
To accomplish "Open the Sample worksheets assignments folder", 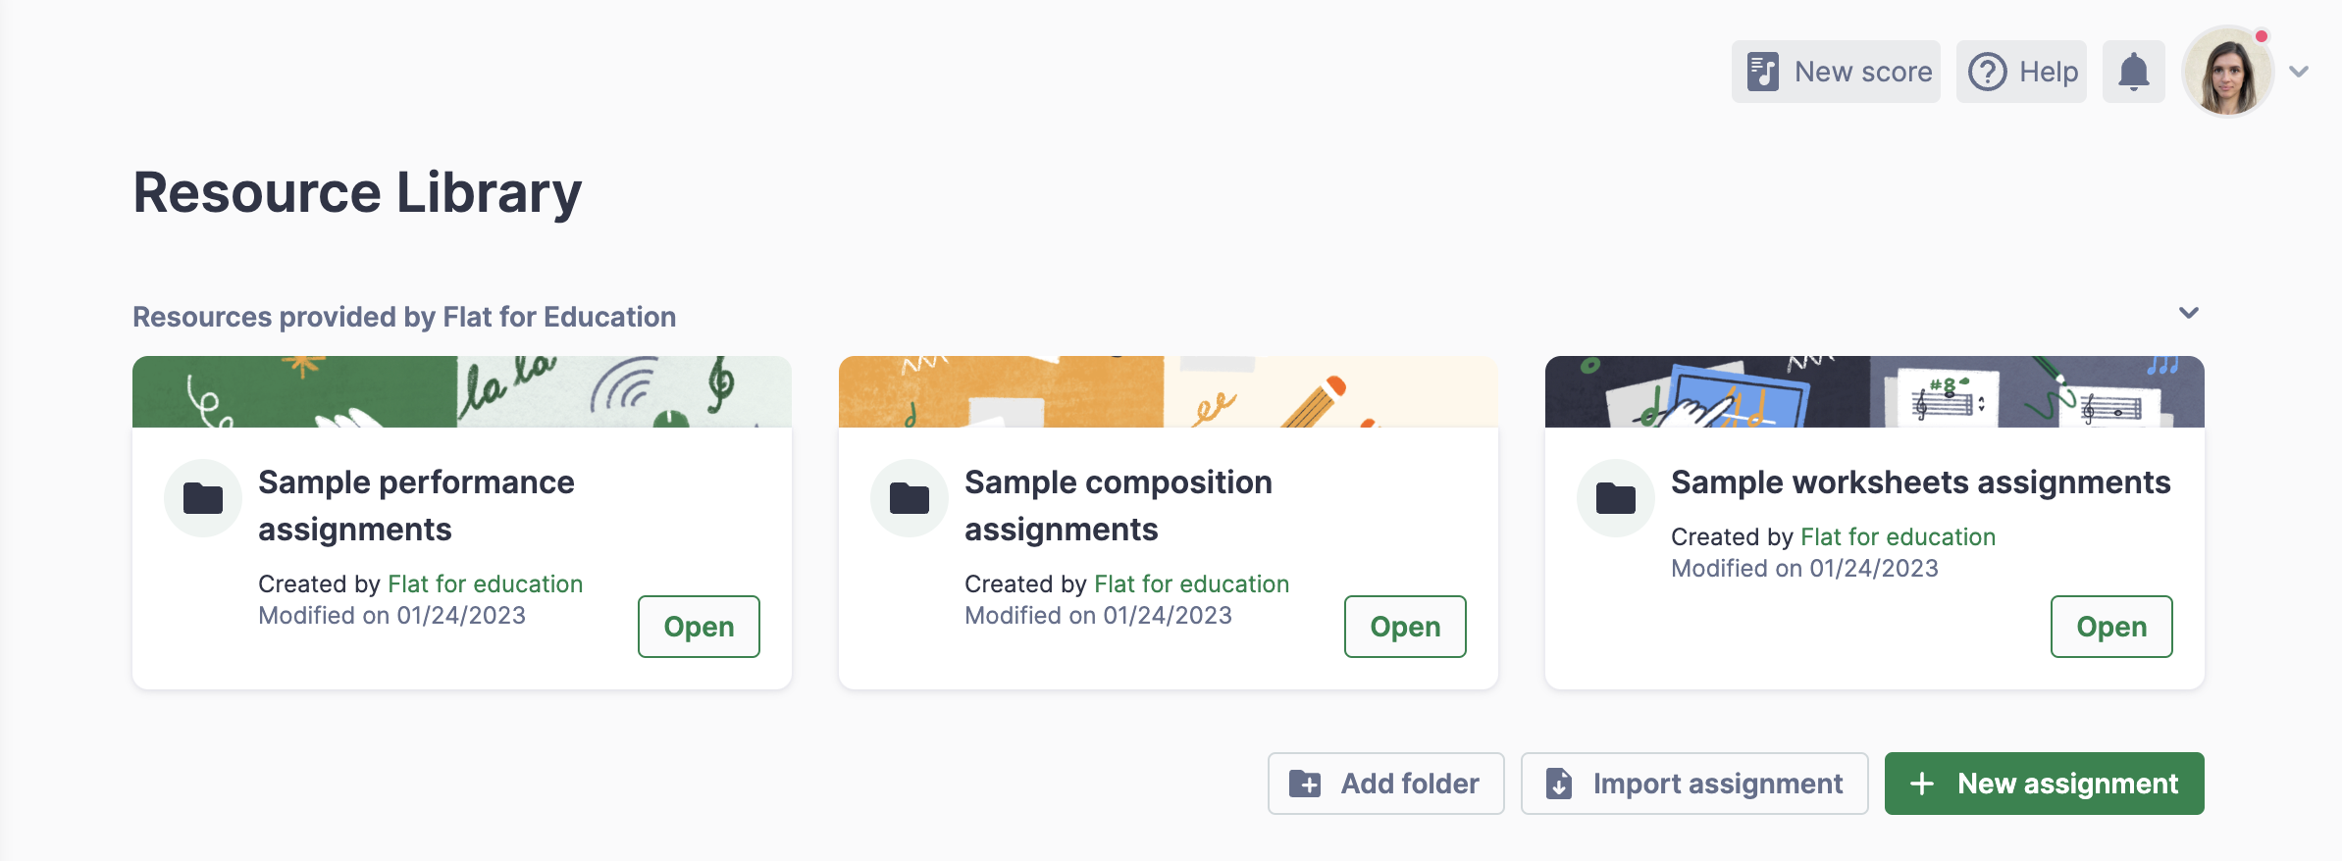I will click(x=2111, y=627).
